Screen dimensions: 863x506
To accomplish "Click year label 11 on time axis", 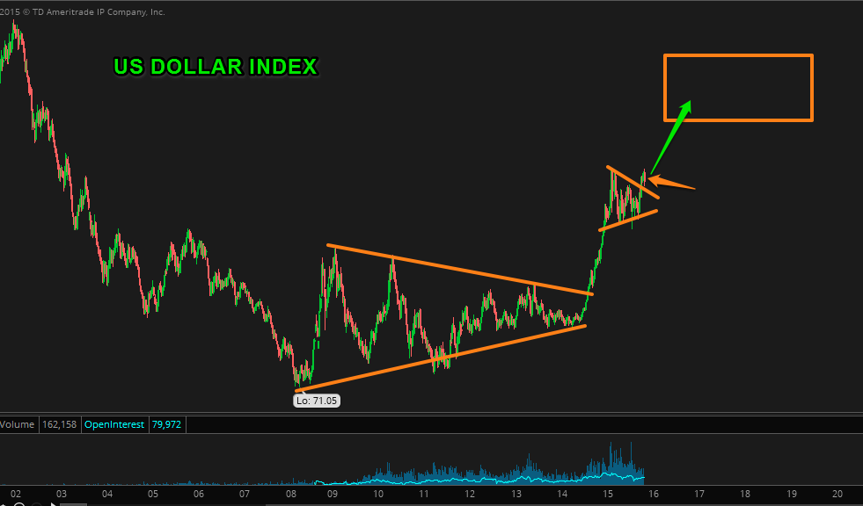I will point(424,494).
